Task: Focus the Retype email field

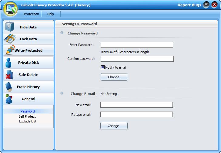Action: (137, 115)
